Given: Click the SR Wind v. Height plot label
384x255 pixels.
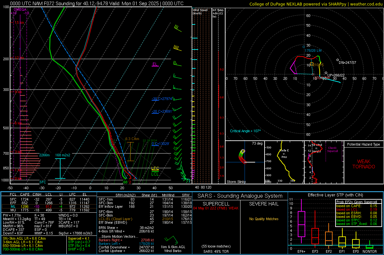Looking at the screenshot, I should (317, 148).
